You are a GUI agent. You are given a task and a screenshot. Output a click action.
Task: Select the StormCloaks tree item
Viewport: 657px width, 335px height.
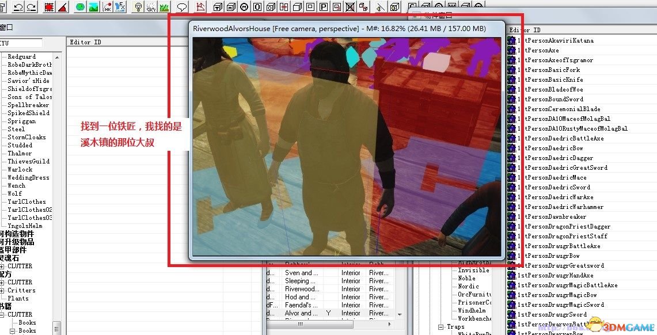click(x=26, y=138)
